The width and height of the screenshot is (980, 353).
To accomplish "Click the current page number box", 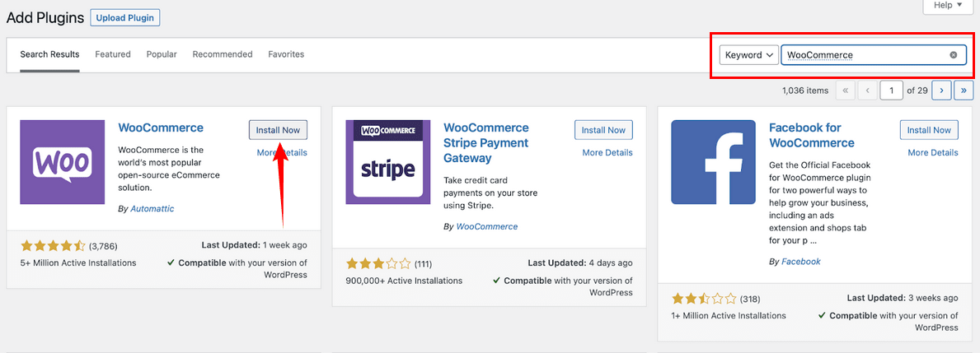I will tap(891, 90).
